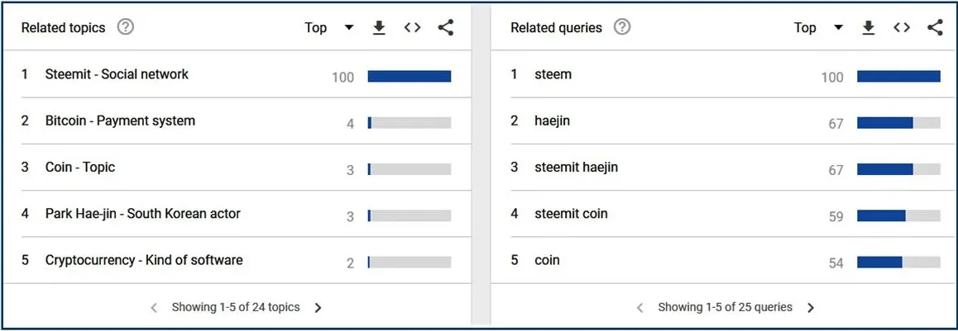Open embed code for Related queries
This screenshot has height=331, width=958.
[x=902, y=27]
